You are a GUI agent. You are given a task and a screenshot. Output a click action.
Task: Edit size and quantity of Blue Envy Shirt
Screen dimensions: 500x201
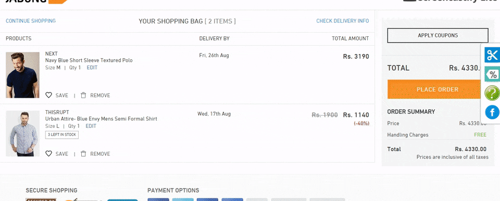[x=91, y=126]
